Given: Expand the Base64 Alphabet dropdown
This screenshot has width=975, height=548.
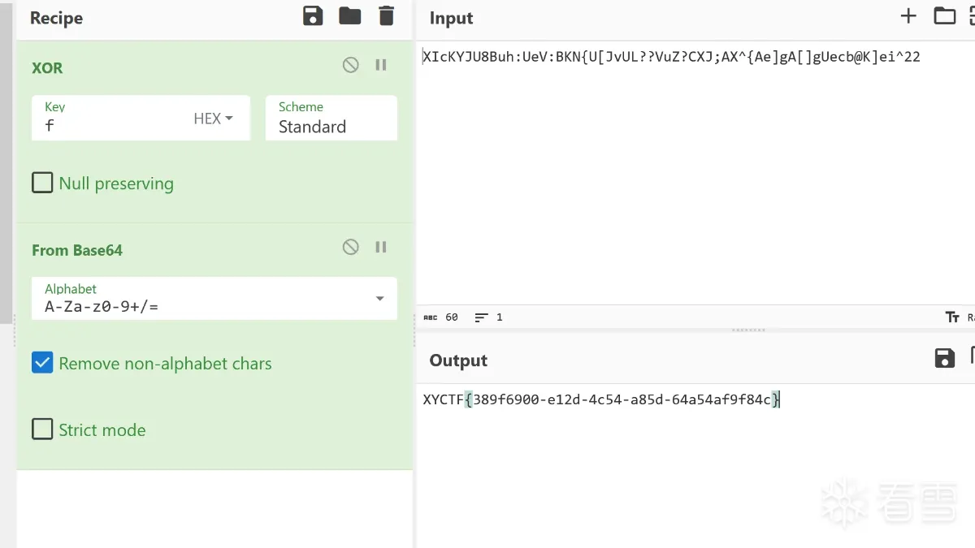Looking at the screenshot, I should pyautogui.click(x=379, y=299).
